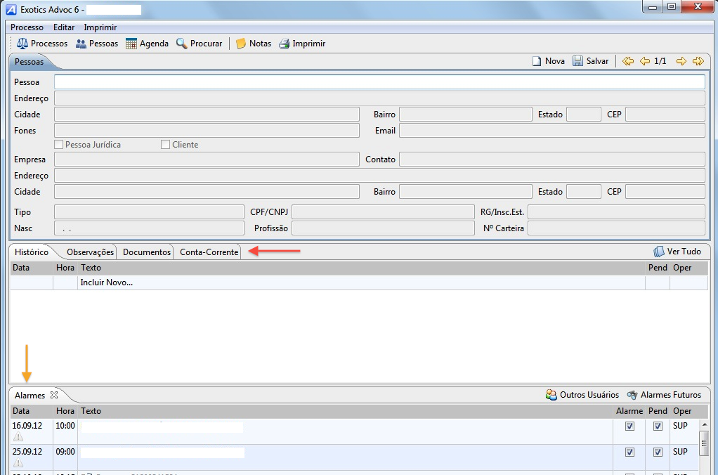
Task: Switch to the Documentos tab
Action: click(x=146, y=252)
